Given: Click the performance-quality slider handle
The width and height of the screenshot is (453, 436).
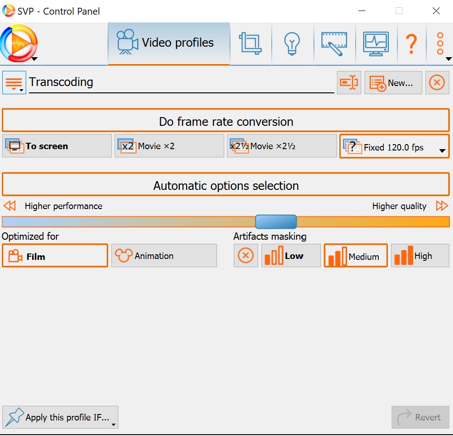Looking at the screenshot, I should pos(276,222).
